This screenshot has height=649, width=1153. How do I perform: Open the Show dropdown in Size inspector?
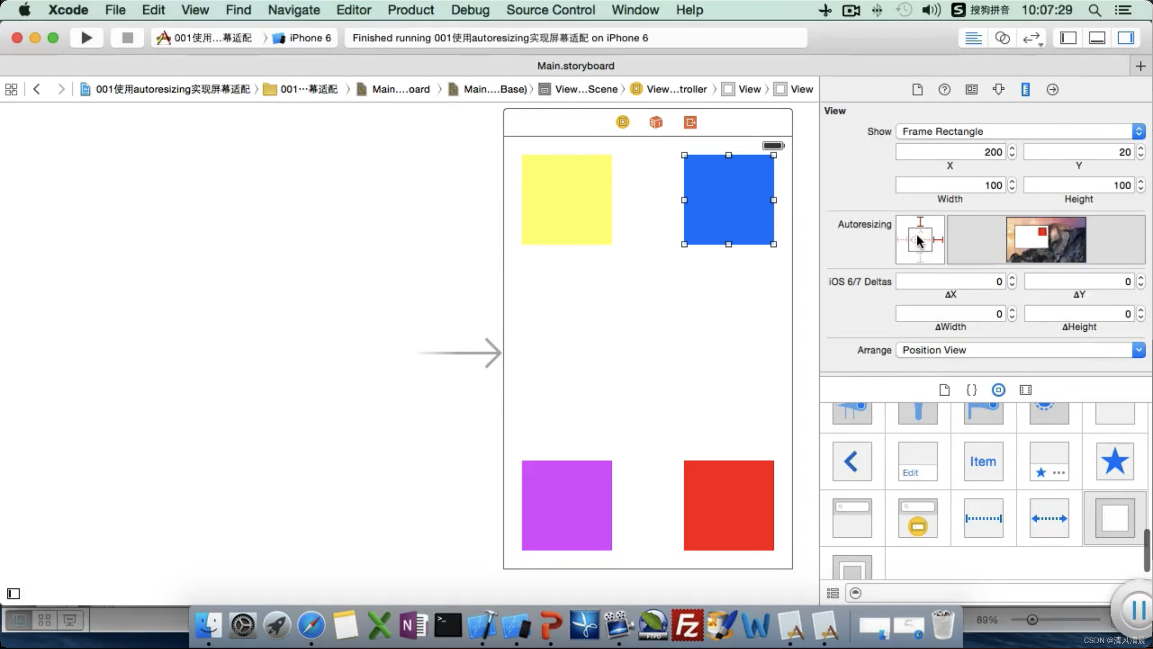1020,132
